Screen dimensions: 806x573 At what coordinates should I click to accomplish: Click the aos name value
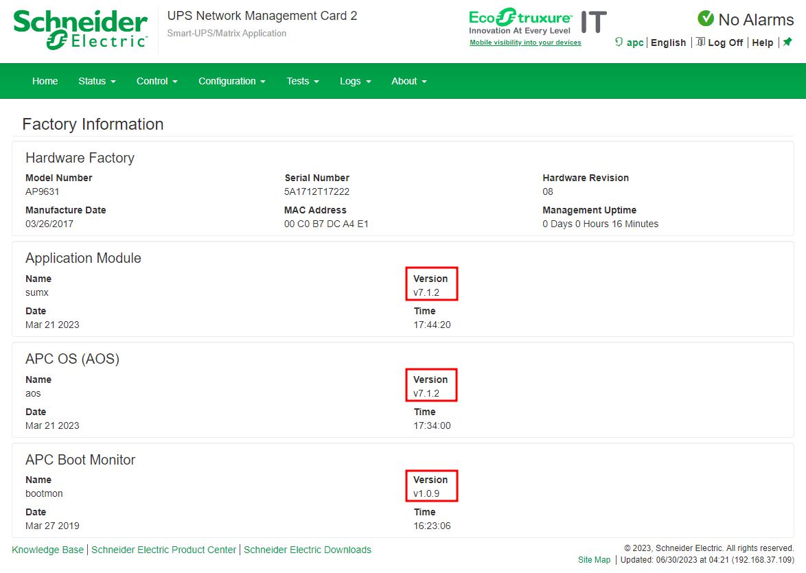pyautogui.click(x=33, y=394)
